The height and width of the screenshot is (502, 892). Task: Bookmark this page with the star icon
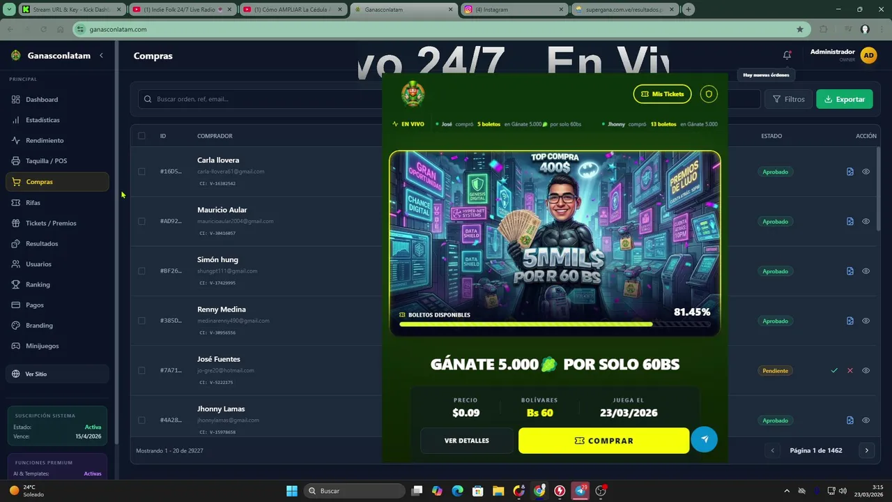click(x=800, y=29)
